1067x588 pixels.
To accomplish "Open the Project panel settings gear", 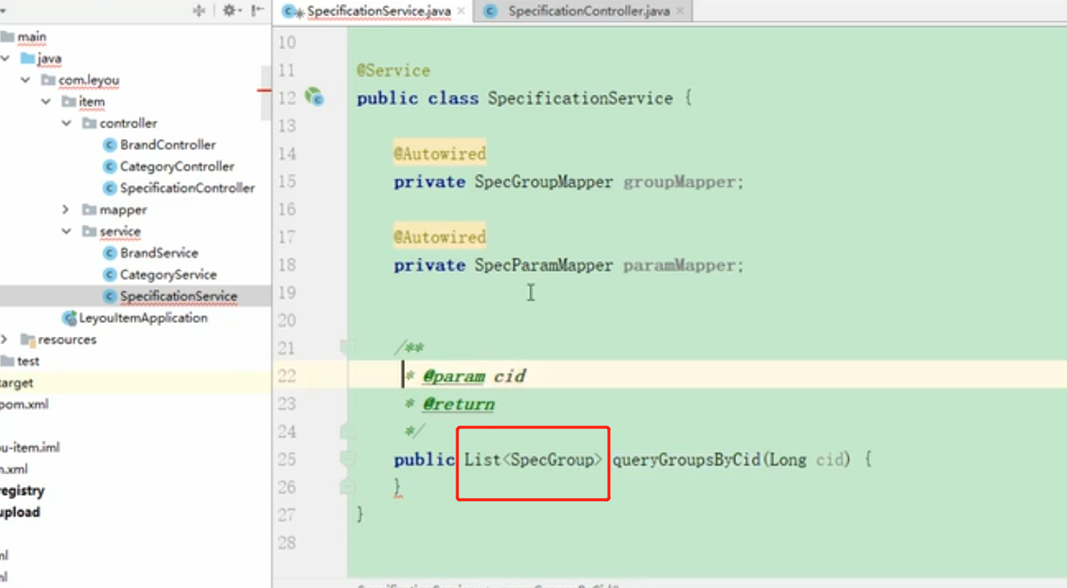I will (x=230, y=10).
